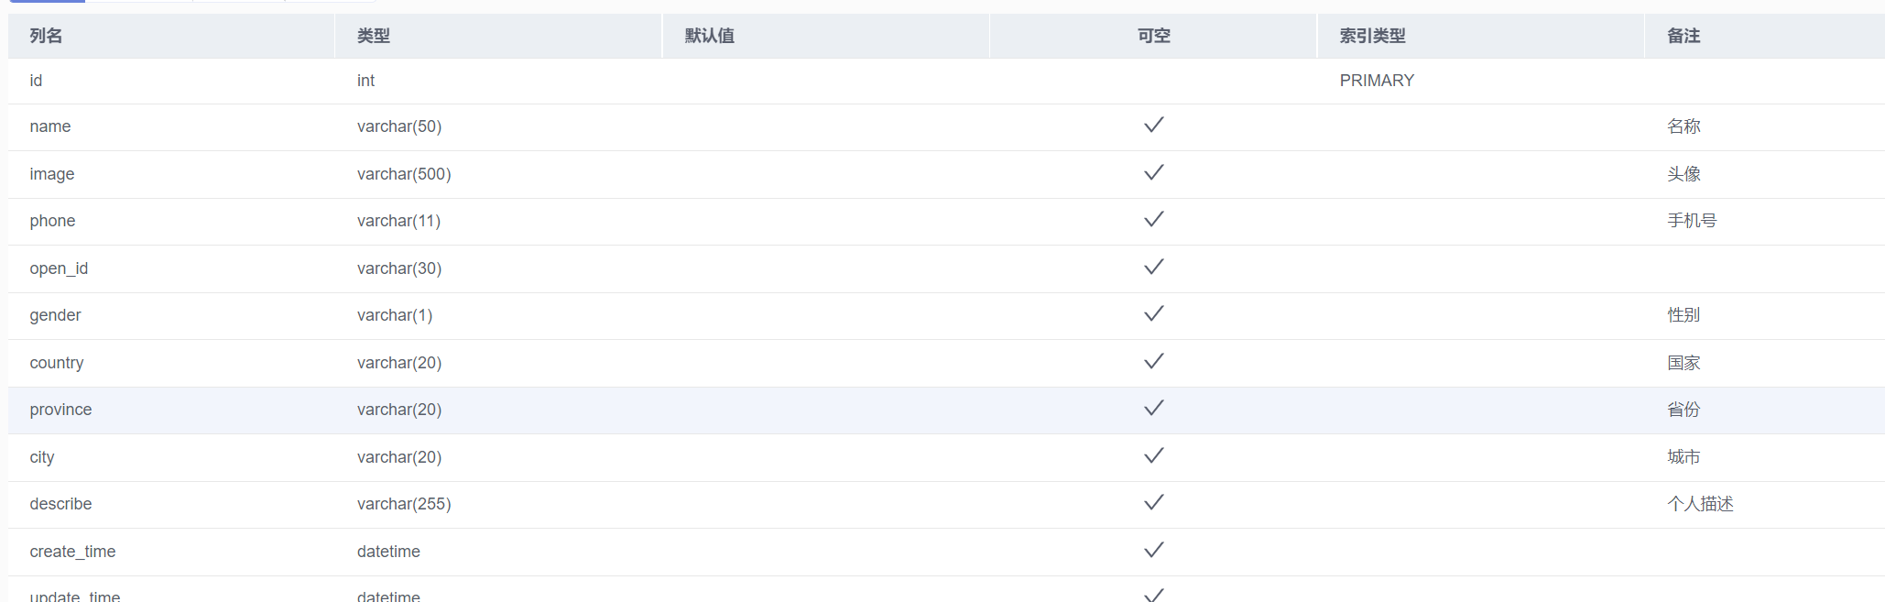Click the nullable checkmark in the gender row

coord(1153,314)
